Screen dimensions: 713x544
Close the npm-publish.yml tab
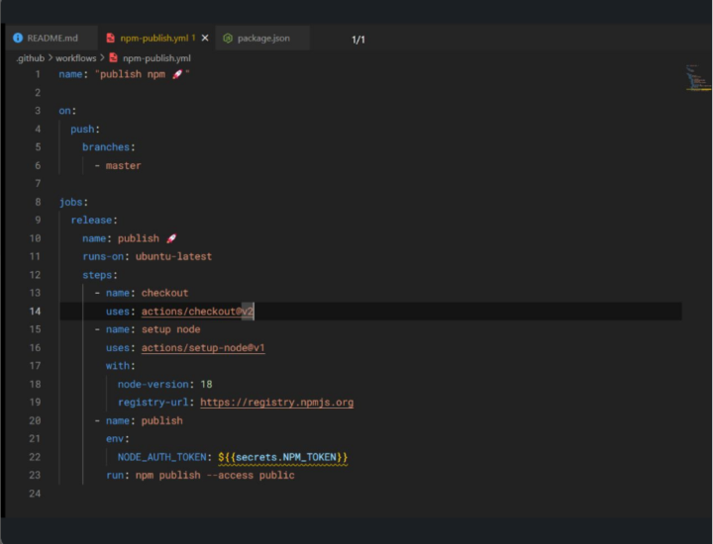[x=205, y=39]
